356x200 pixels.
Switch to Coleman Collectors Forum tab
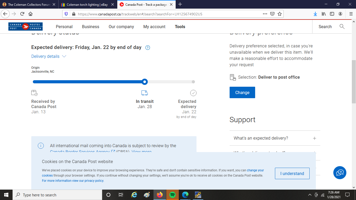(x=29, y=4)
